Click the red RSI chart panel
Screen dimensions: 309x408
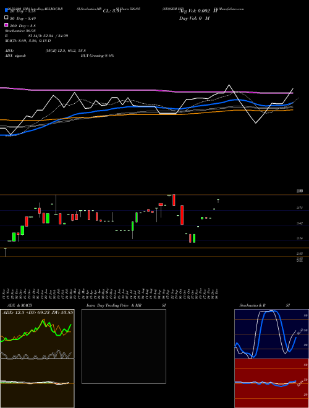(271, 383)
